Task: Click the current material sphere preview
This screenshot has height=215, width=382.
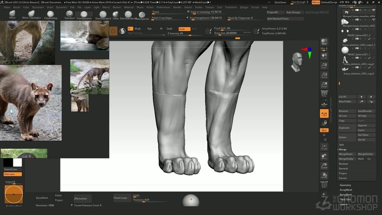Action: (191, 200)
